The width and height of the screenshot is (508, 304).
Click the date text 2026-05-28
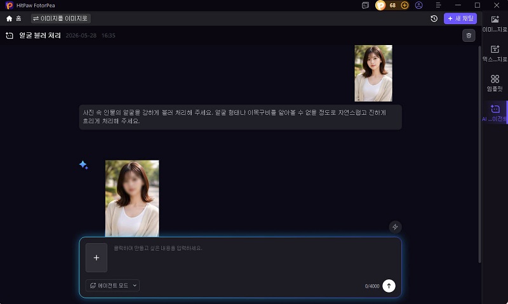(81, 36)
